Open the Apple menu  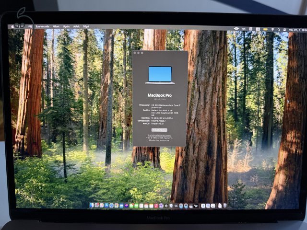pos(13,27)
